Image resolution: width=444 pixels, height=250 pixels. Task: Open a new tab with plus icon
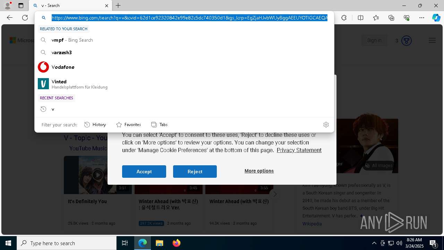coord(118,6)
